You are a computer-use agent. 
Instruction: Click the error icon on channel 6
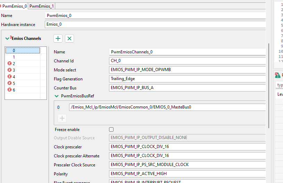[x=9, y=90]
